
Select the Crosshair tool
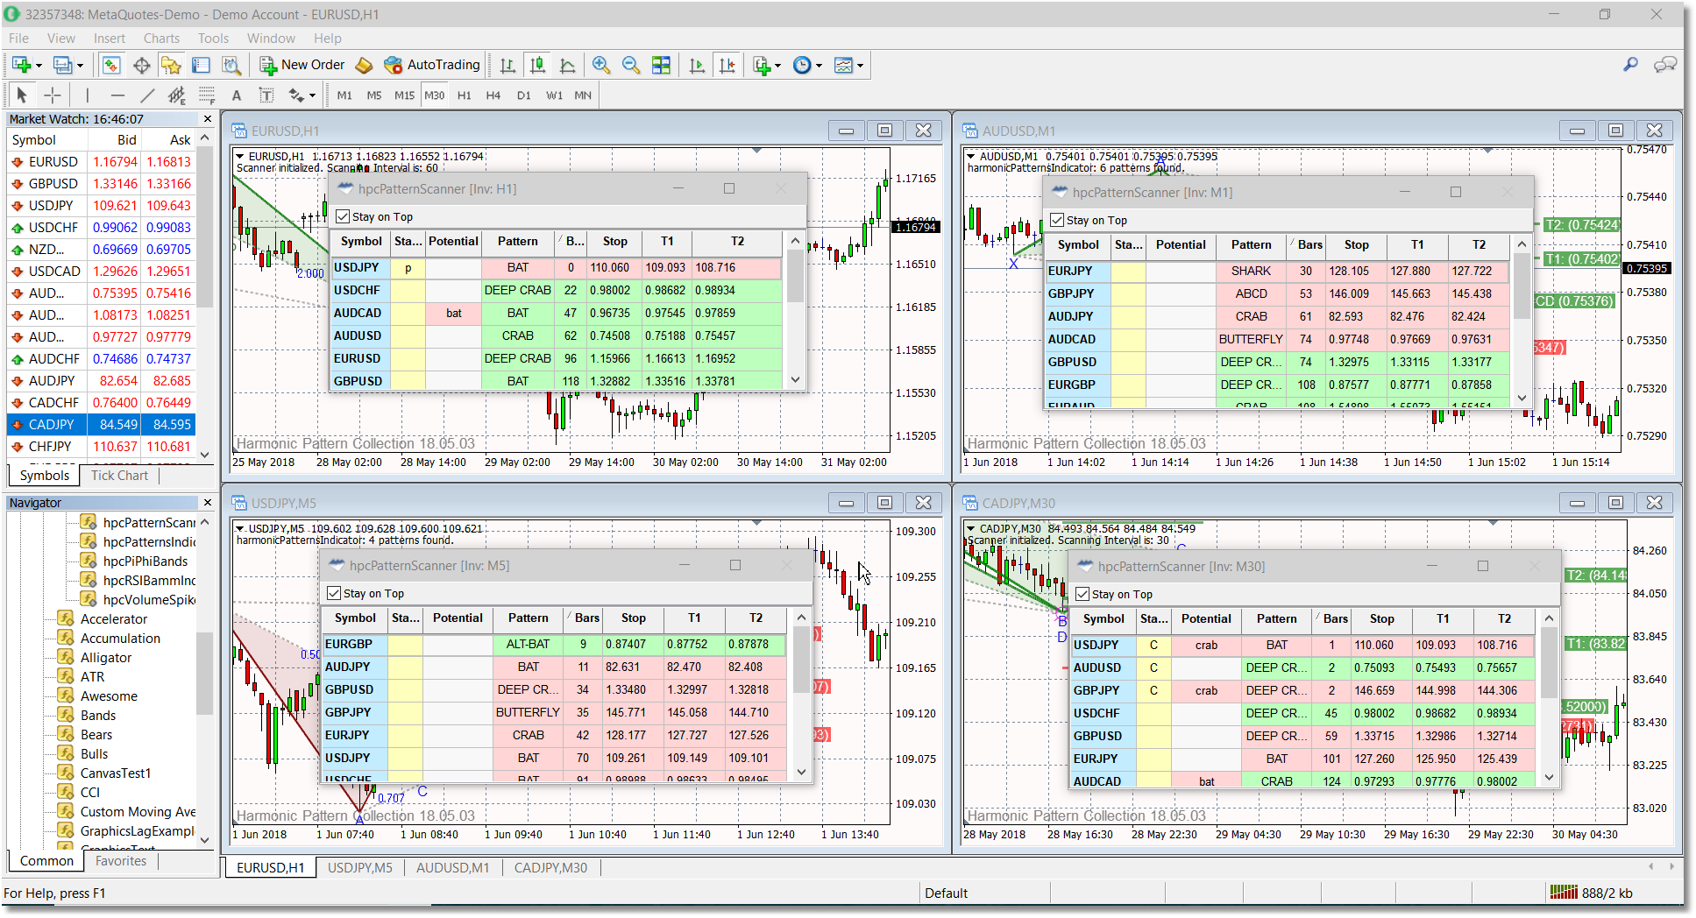click(53, 95)
